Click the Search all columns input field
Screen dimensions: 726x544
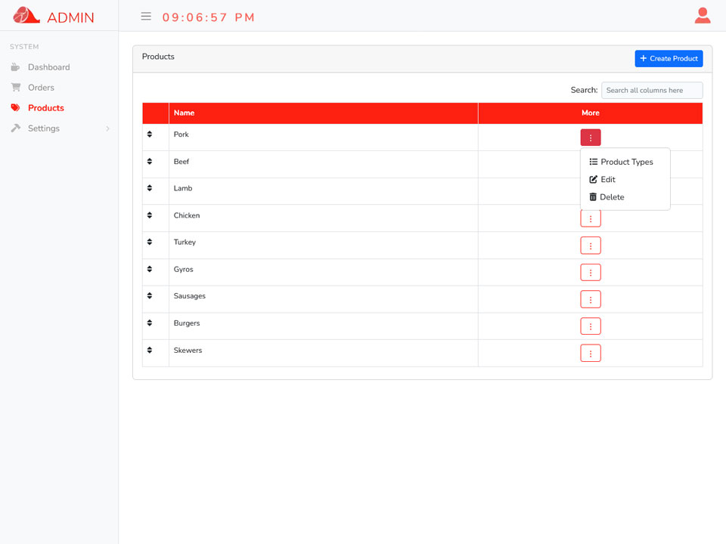coord(651,90)
